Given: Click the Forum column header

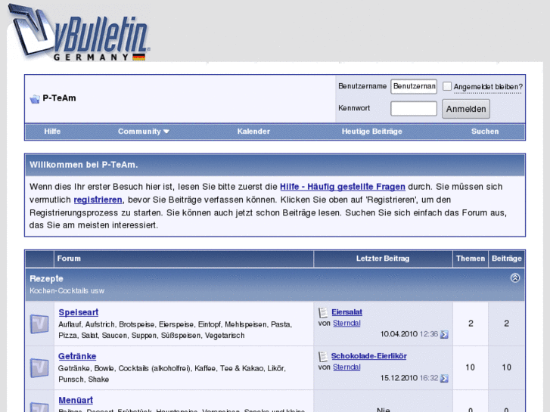Looking at the screenshot, I should tap(69, 259).
